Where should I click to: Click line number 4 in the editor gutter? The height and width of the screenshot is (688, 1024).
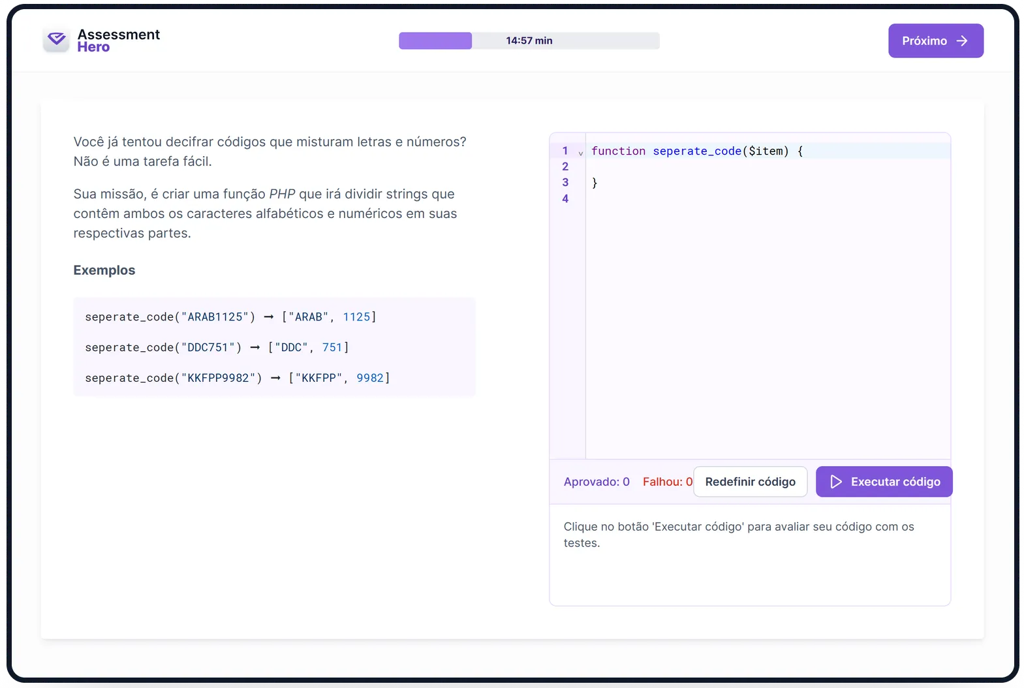point(565,198)
